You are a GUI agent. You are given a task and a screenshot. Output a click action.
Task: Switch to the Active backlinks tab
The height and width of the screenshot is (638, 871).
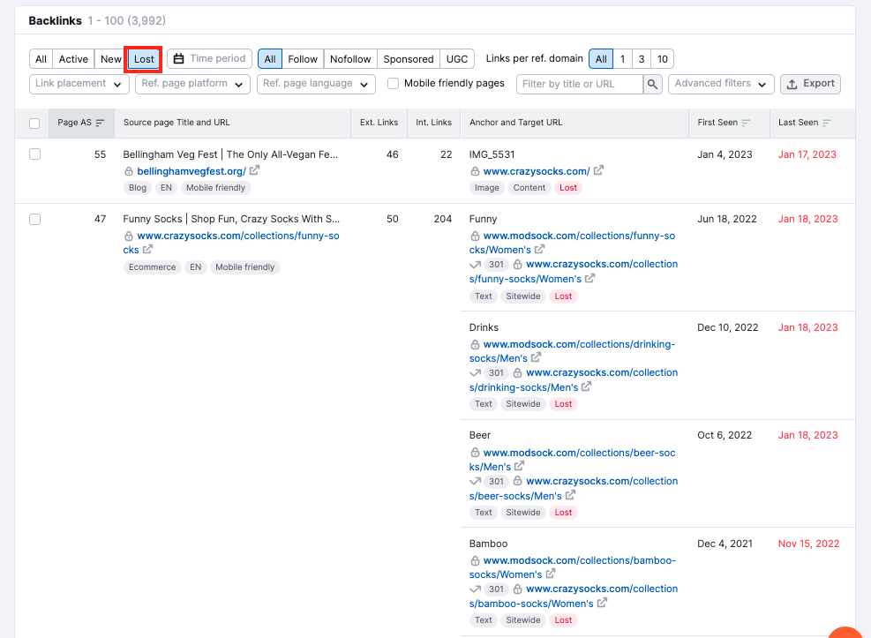click(73, 59)
